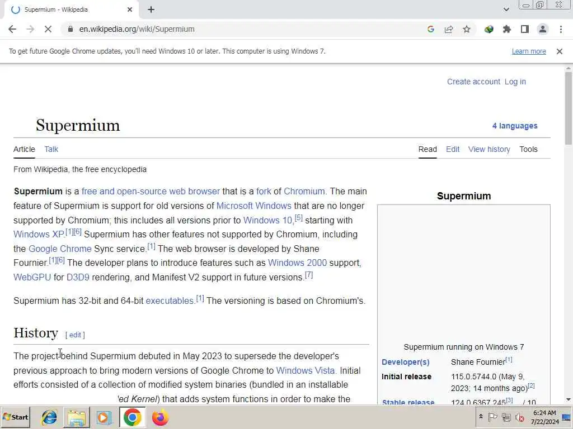Open the colored globe extension icon
The image size is (573, 429).
coord(489,29)
